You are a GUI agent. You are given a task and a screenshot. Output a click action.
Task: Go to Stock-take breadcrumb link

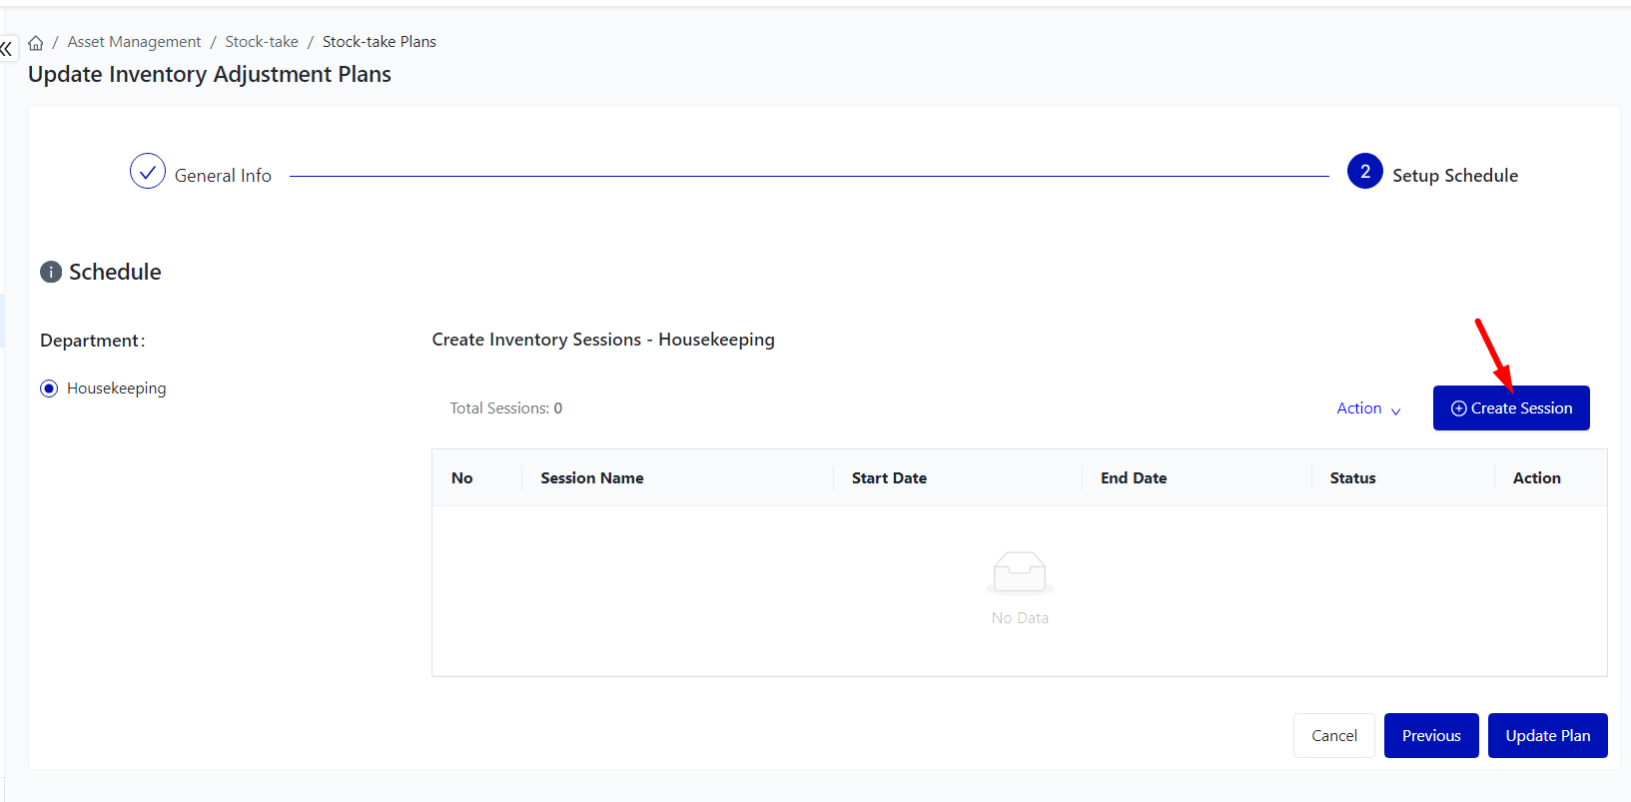tap(262, 42)
